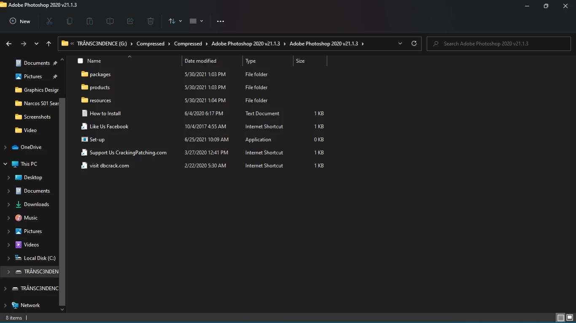The height and width of the screenshot is (323, 576).
Task: Expand Documents node under This PC
Action: pos(9,191)
